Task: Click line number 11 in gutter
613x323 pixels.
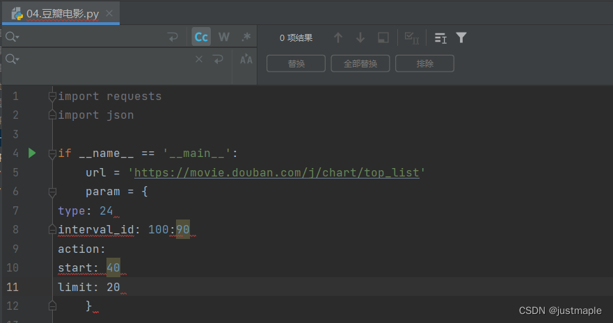Action: [13, 287]
